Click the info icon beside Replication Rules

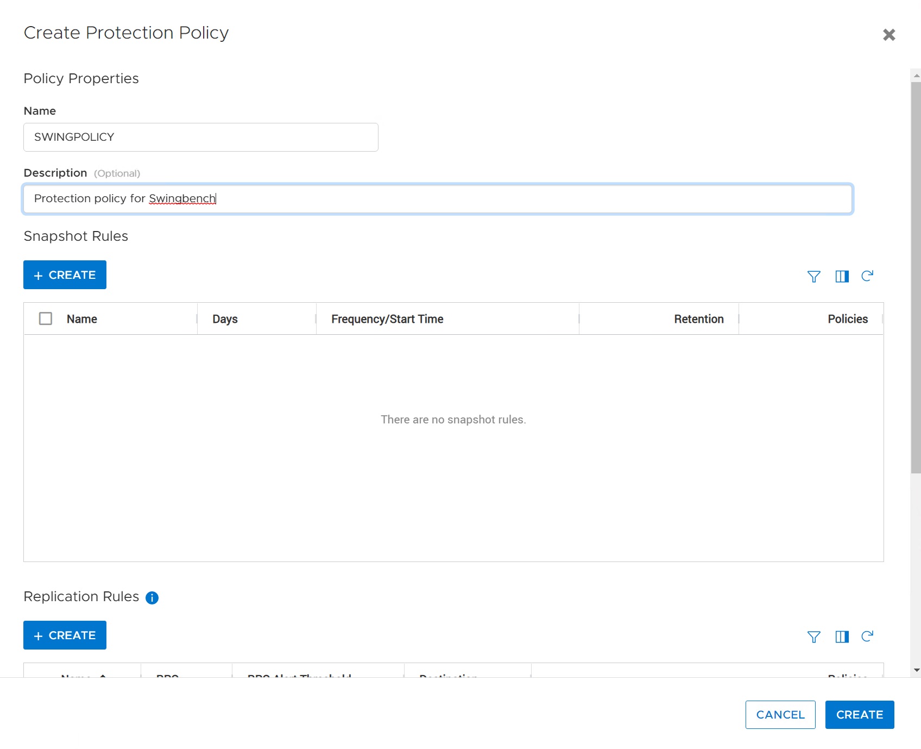[x=152, y=598]
